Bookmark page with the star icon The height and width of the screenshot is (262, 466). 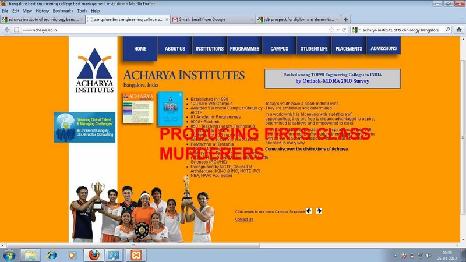(x=331, y=30)
